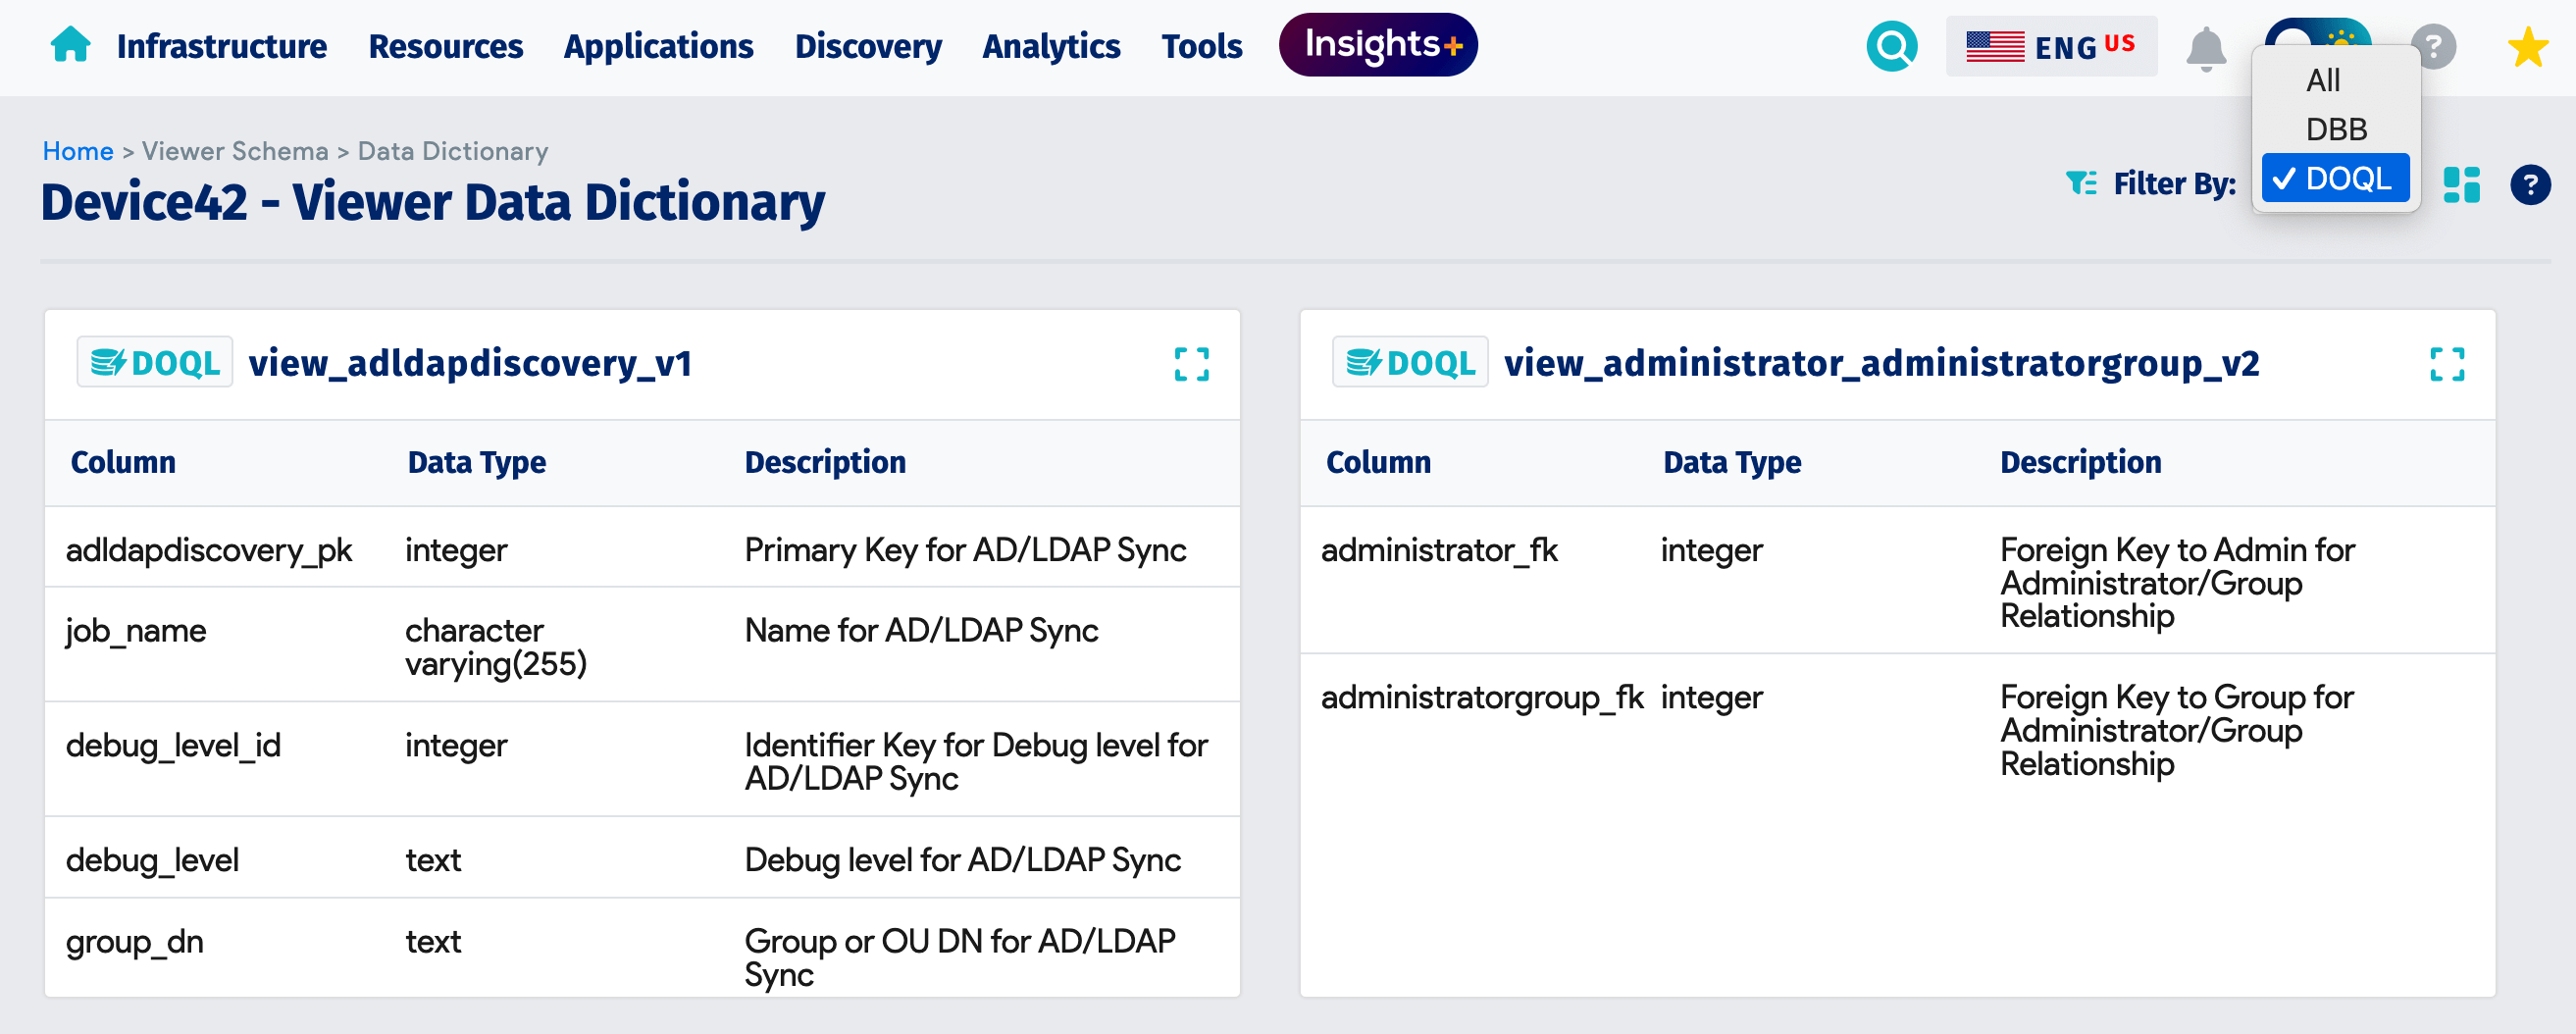This screenshot has width=2576, height=1034.
Task: Toggle the dark/light theme switch
Action: (2316, 30)
